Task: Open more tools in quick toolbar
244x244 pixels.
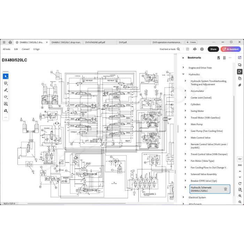Action: coord(6,117)
